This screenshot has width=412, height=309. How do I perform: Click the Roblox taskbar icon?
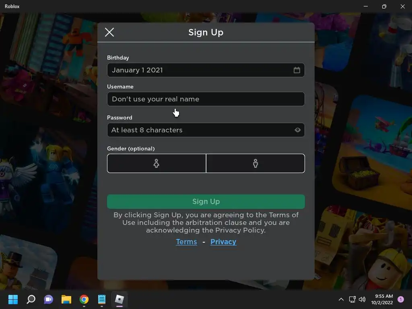click(119, 299)
